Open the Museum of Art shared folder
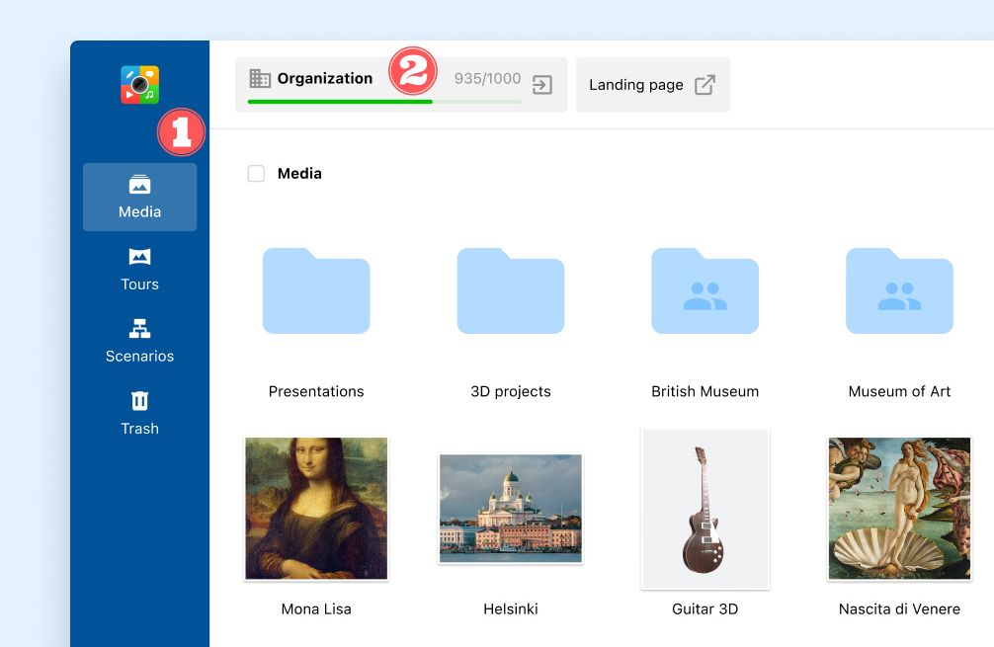This screenshot has width=994, height=647. coord(899,290)
